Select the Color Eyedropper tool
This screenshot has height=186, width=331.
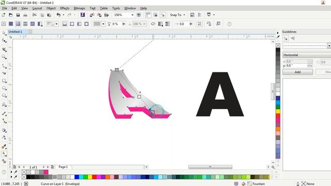pyautogui.click(x=4, y=147)
